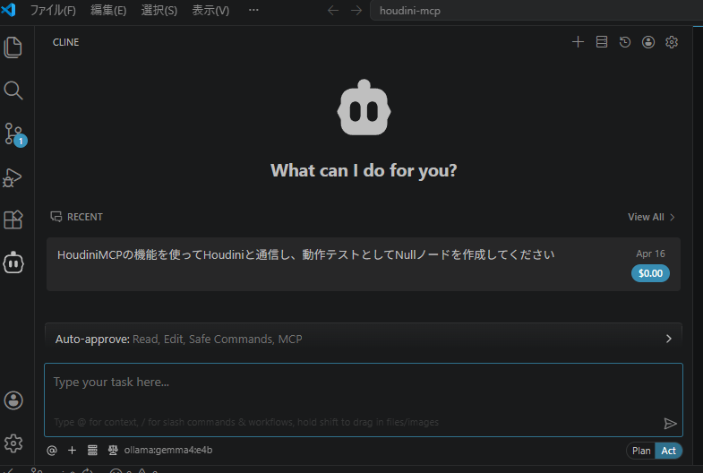Switch to Act mode
703x473 pixels.
click(668, 451)
